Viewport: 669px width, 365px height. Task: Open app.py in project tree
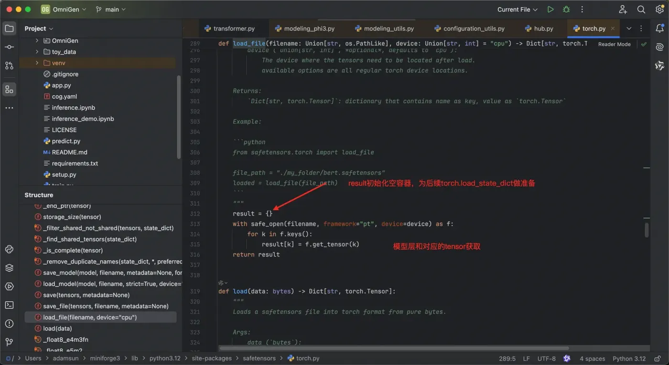61,85
